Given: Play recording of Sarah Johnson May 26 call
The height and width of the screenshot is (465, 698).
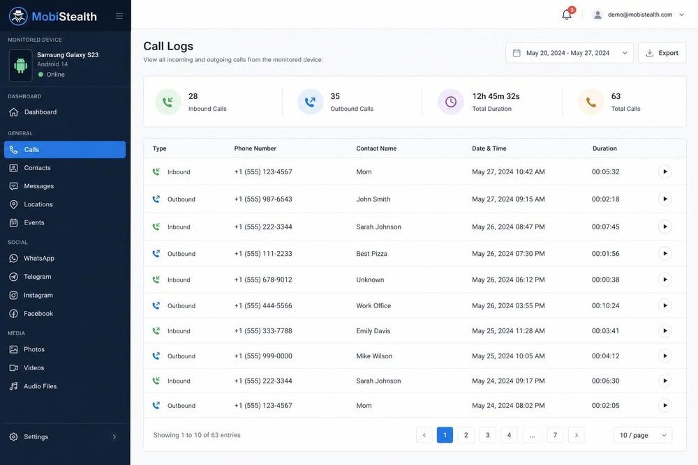Looking at the screenshot, I should 664,227.
